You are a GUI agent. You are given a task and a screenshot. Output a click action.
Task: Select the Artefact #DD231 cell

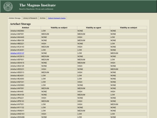tap(25, 69)
